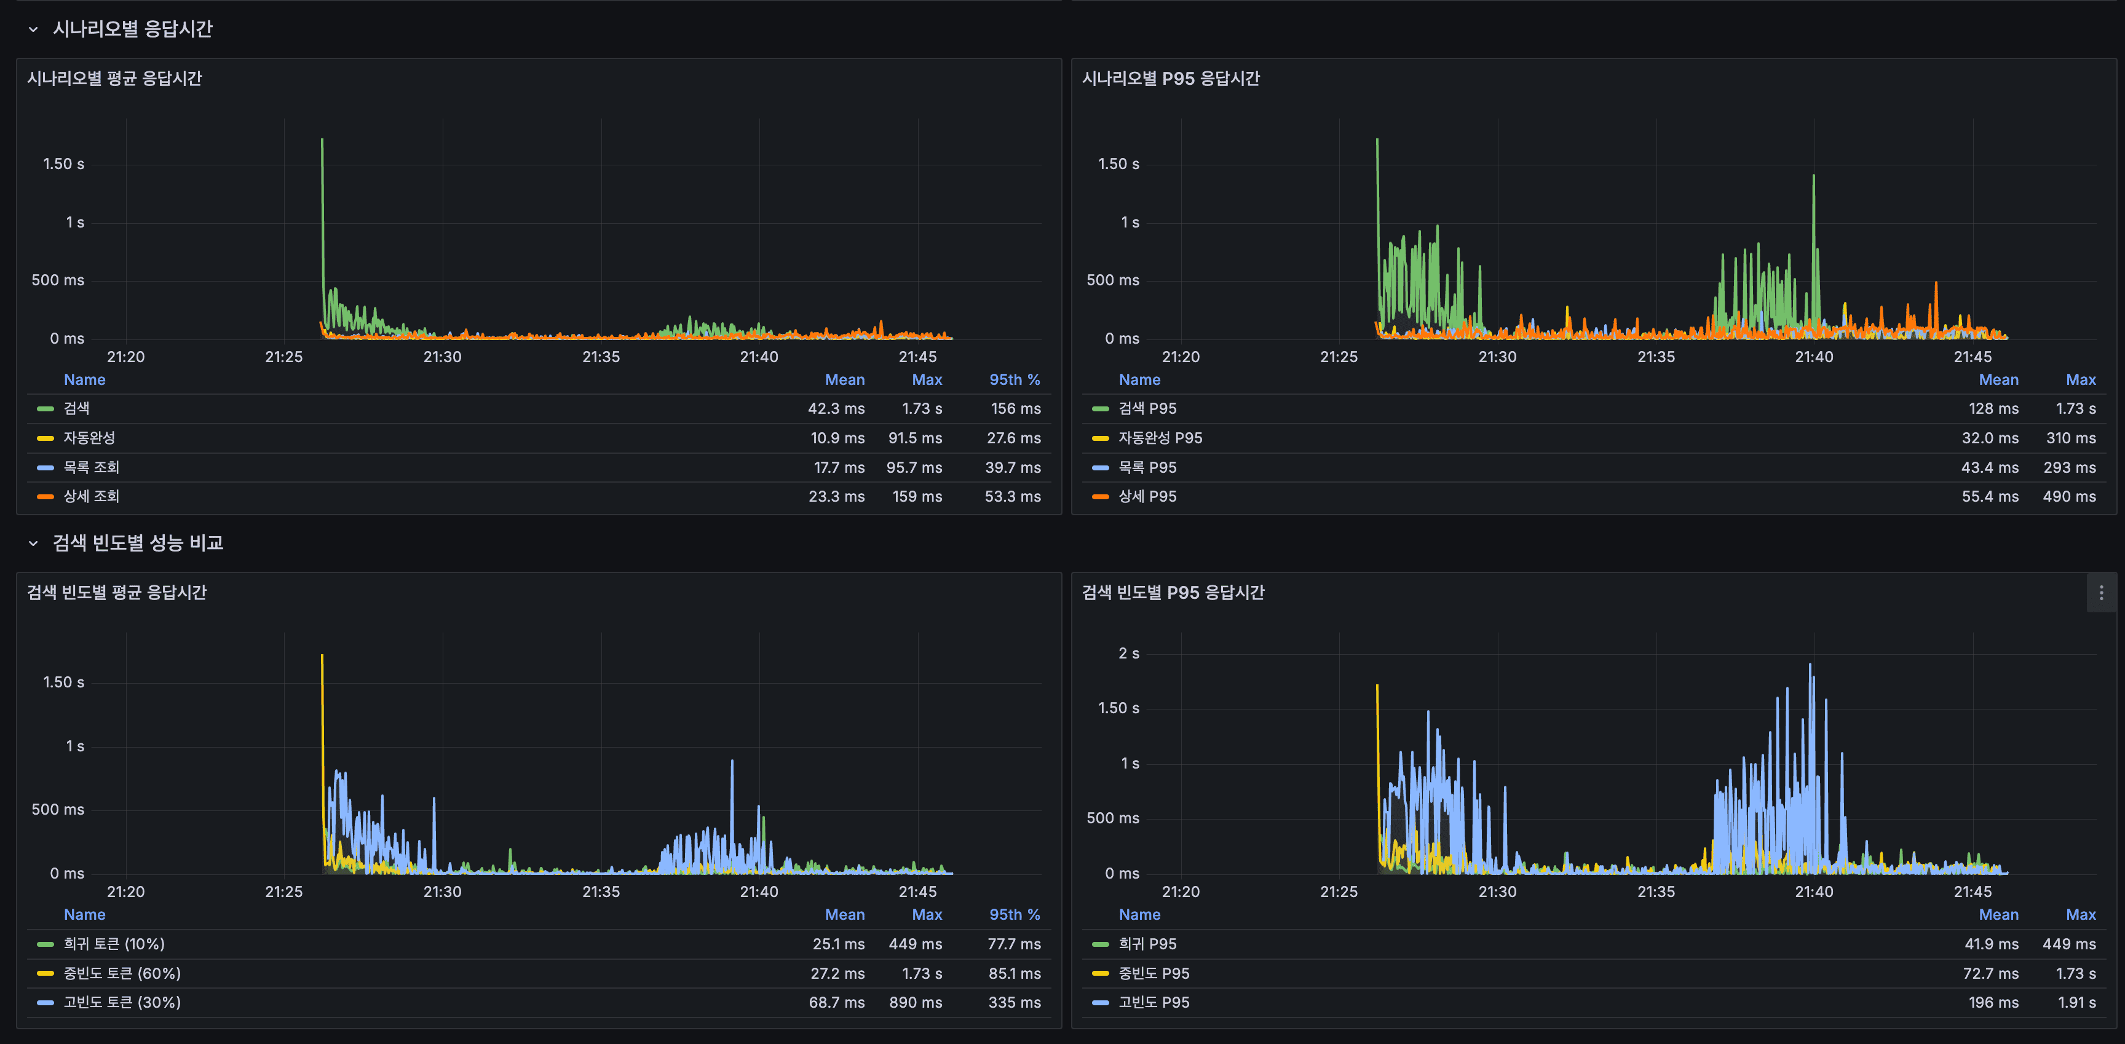Click 중빈도 P95 legend label
2125x1044 pixels.
tap(1154, 974)
